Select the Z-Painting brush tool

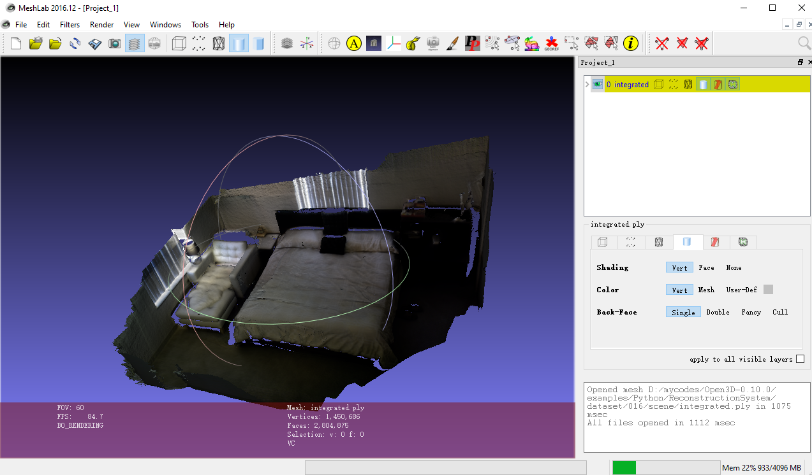coord(452,43)
